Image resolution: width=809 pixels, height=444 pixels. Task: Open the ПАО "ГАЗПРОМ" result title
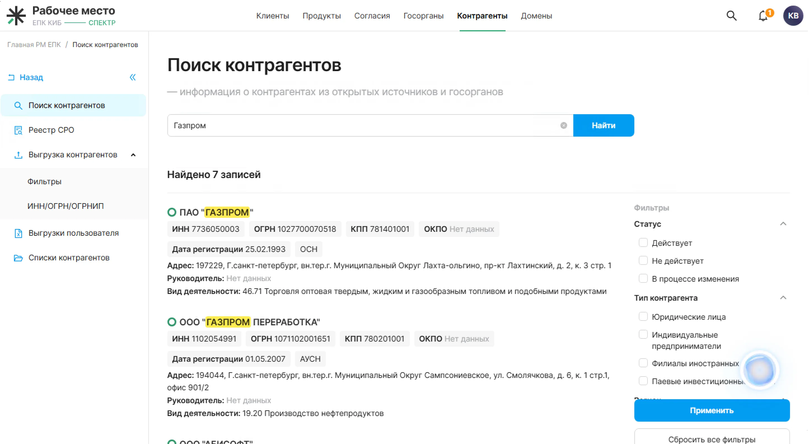coord(216,212)
